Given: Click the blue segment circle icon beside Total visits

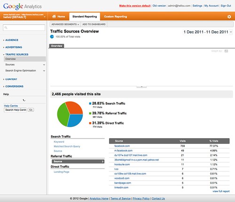Looking at the screenshot, I should point(52,37).
